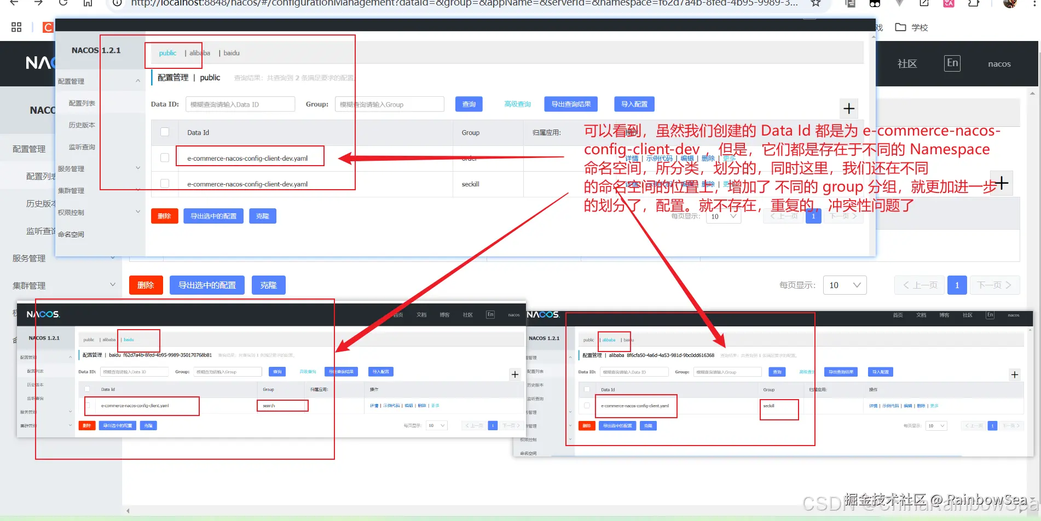The height and width of the screenshot is (521, 1041).
Task: Expand 权限控制 chevron in the top overlay sidebar
Action: coord(138,212)
